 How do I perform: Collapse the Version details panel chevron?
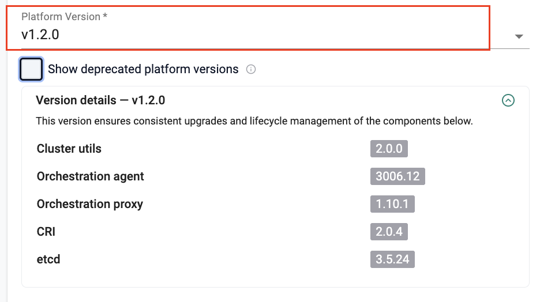coord(508,100)
